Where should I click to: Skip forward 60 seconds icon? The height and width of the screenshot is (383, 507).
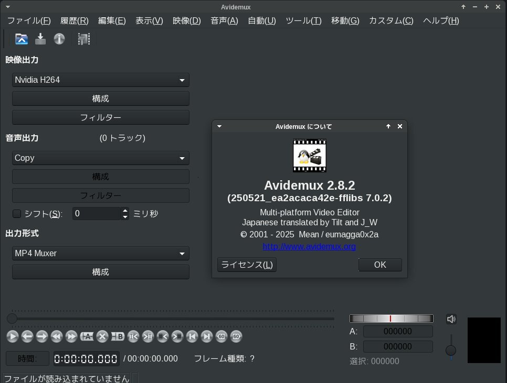(x=236, y=336)
